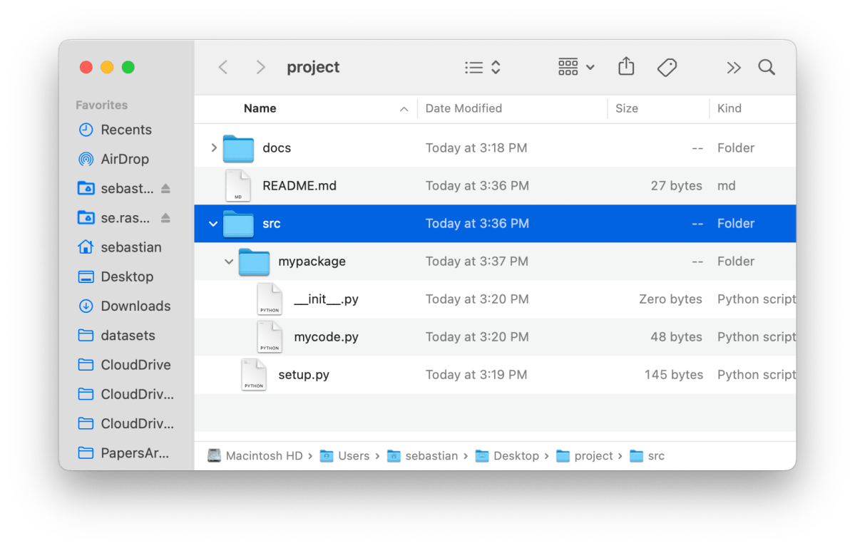This screenshot has width=855, height=548.
Task: Click the Tags icon in the toolbar
Action: (x=667, y=66)
